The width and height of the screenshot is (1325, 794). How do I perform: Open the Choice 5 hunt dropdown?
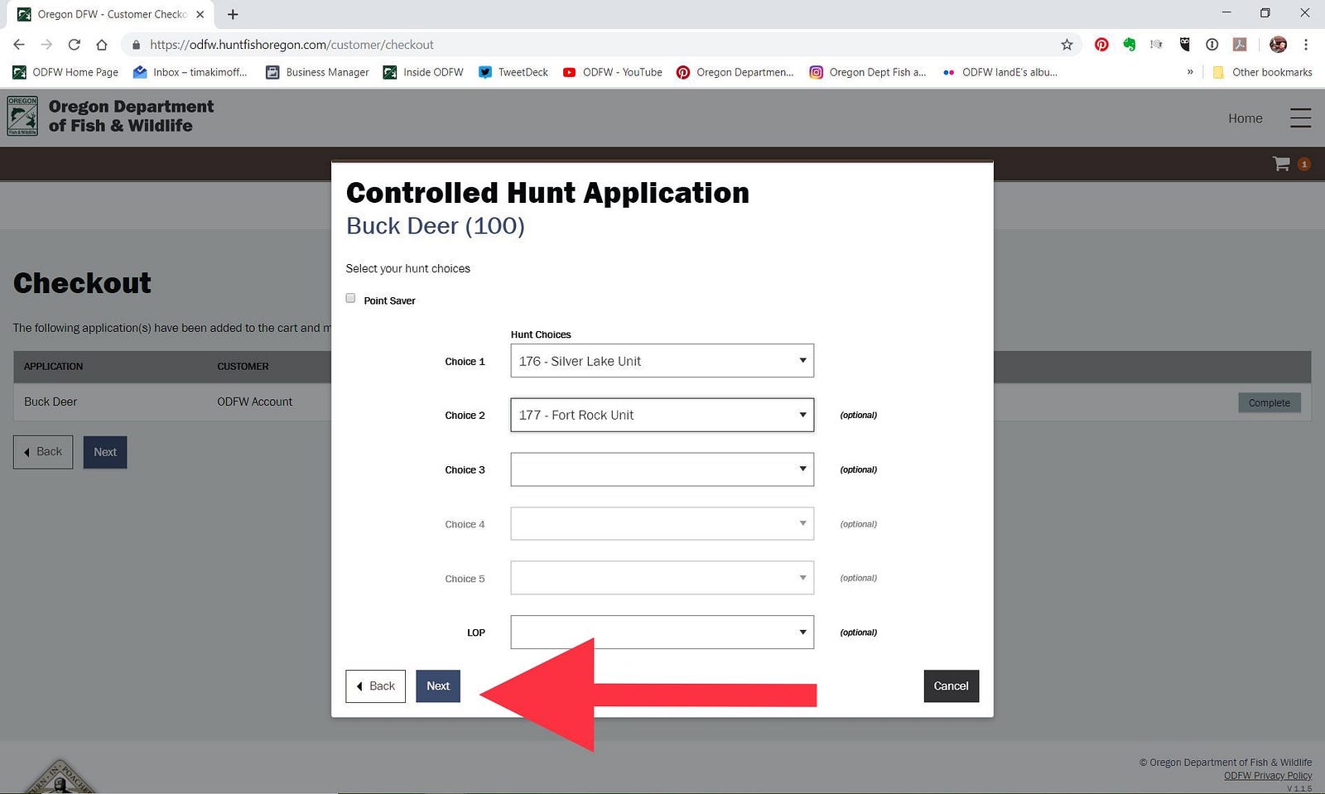click(662, 578)
